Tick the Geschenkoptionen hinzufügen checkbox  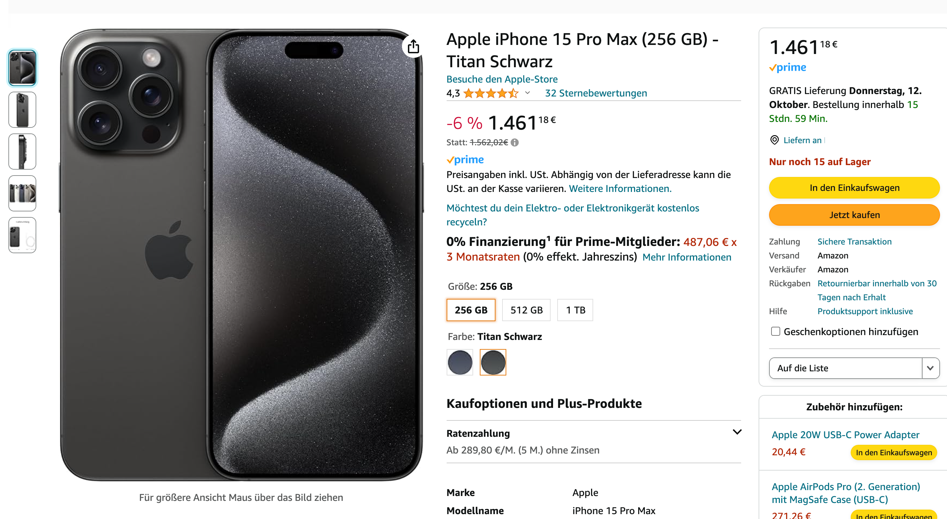pyautogui.click(x=775, y=332)
